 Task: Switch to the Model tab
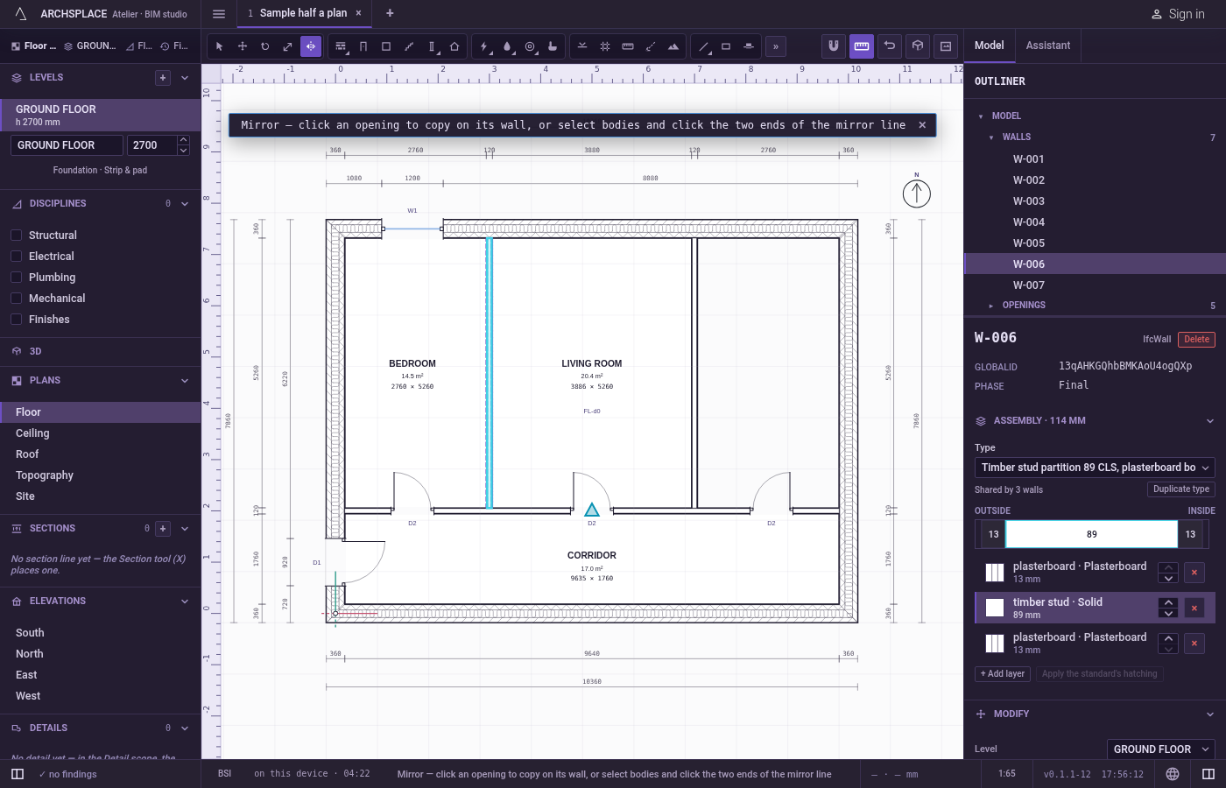[x=990, y=46]
